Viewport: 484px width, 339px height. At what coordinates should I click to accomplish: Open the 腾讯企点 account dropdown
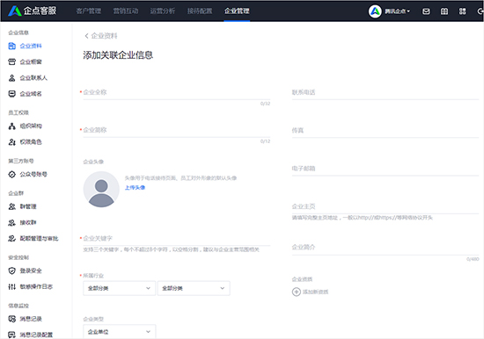[x=397, y=11]
